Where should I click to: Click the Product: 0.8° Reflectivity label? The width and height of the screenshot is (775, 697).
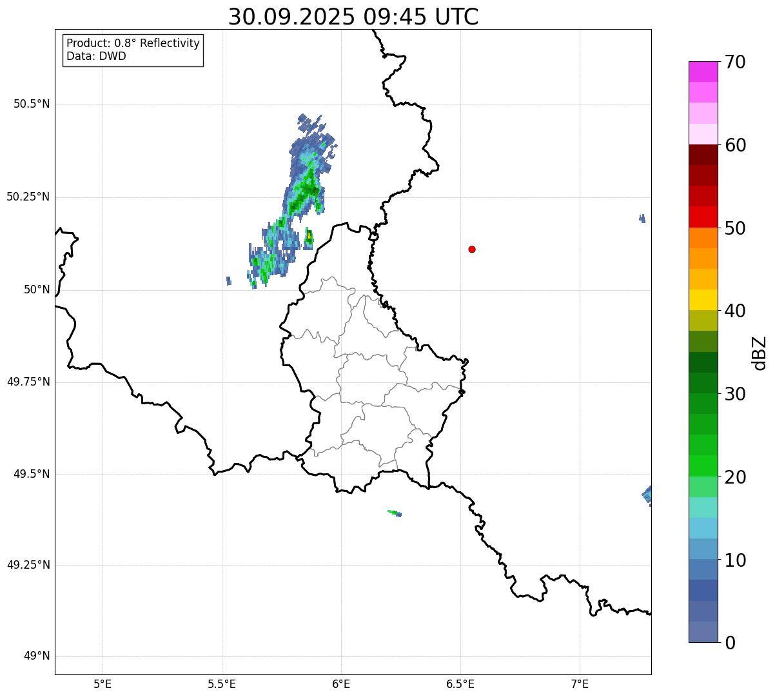click(x=133, y=43)
